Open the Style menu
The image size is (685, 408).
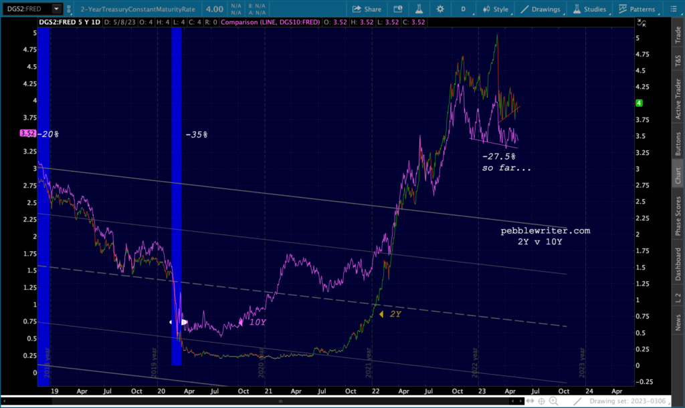tap(496, 9)
